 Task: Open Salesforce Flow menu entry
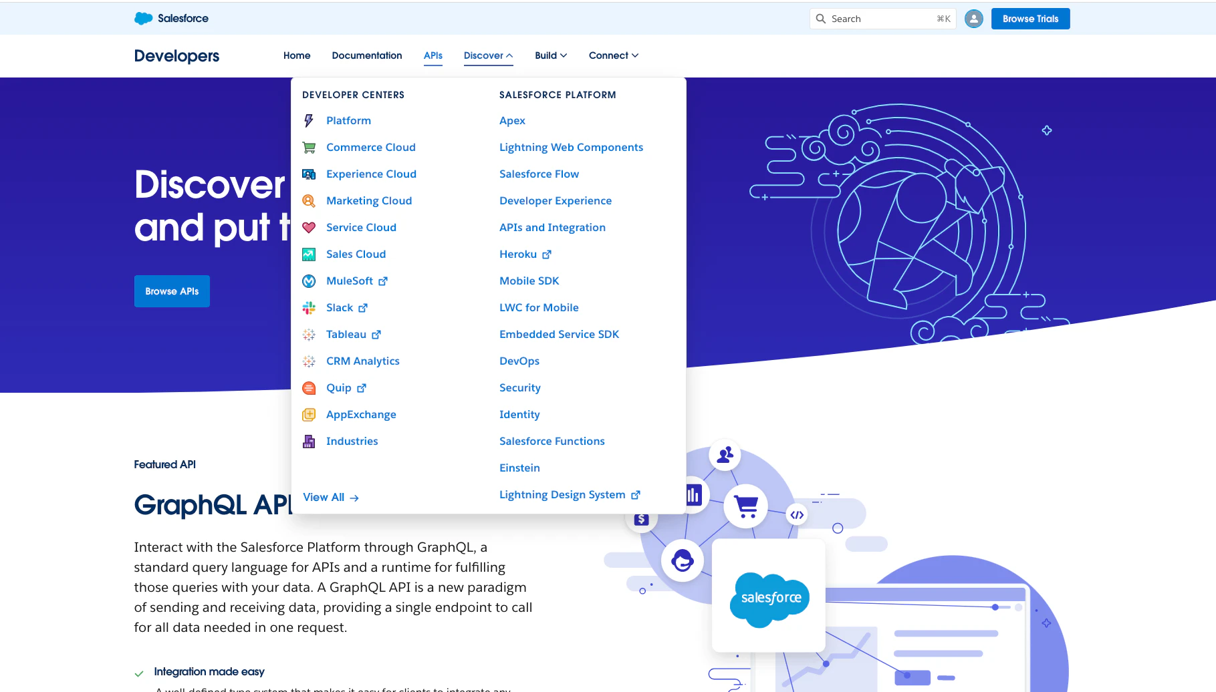pos(539,174)
